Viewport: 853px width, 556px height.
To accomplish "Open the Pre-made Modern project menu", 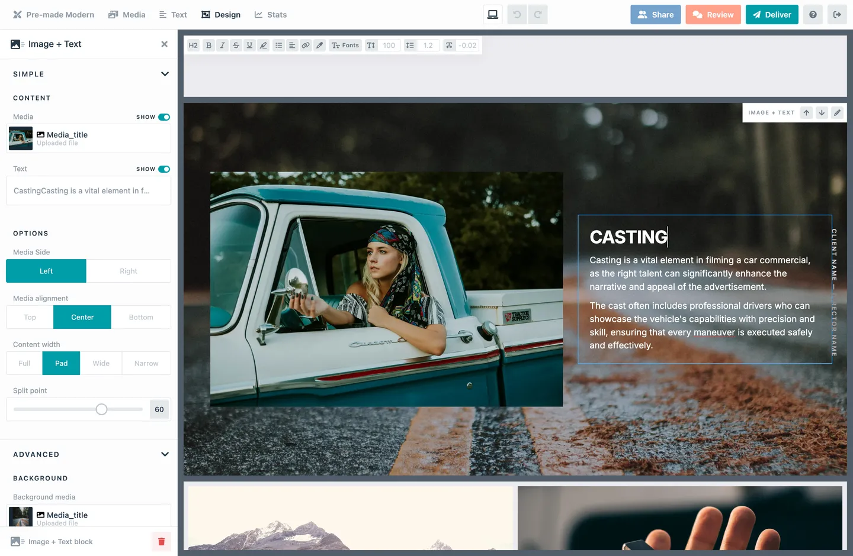I will coord(53,15).
